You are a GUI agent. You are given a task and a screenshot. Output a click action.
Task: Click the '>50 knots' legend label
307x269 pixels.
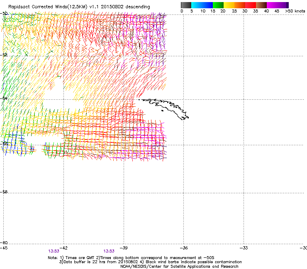click(x=295, y=11)
